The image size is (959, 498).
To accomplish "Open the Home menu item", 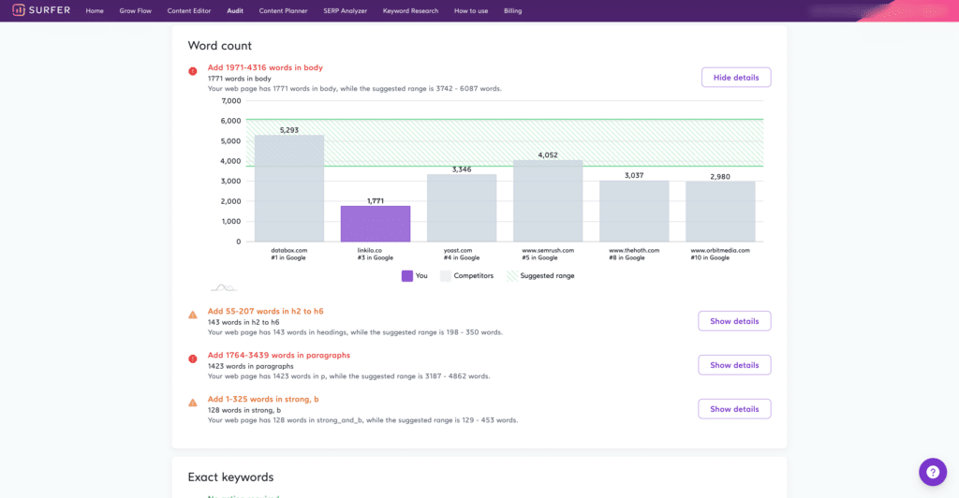I will (95, 10).
